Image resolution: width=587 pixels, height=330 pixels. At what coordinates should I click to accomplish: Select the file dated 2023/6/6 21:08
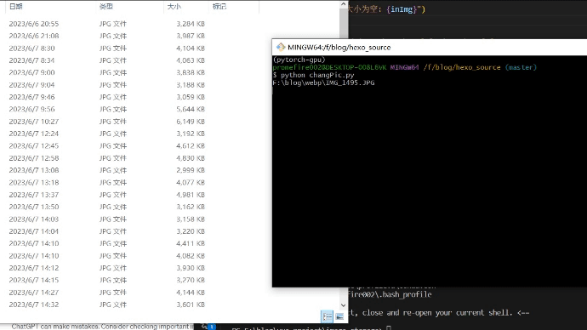34,36
